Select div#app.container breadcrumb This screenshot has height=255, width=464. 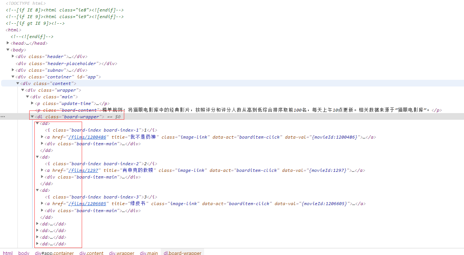[54, 253]
